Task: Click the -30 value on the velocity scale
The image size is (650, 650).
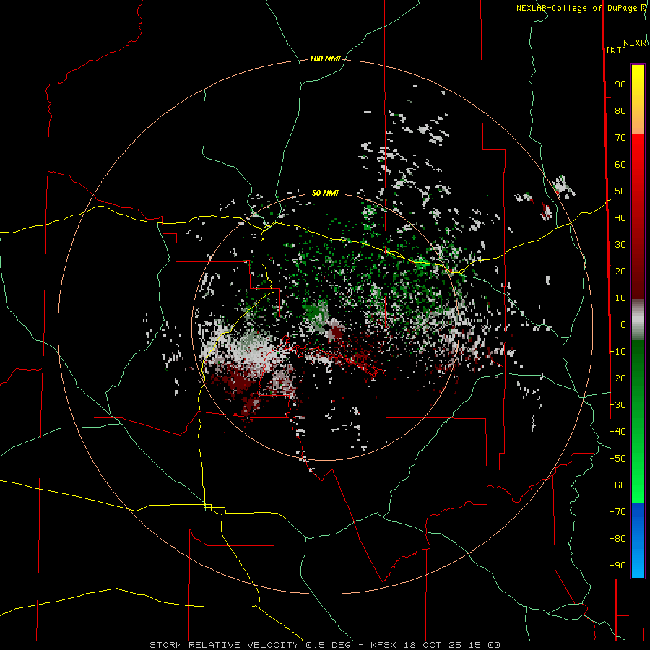Action: (x=617, y=405)
